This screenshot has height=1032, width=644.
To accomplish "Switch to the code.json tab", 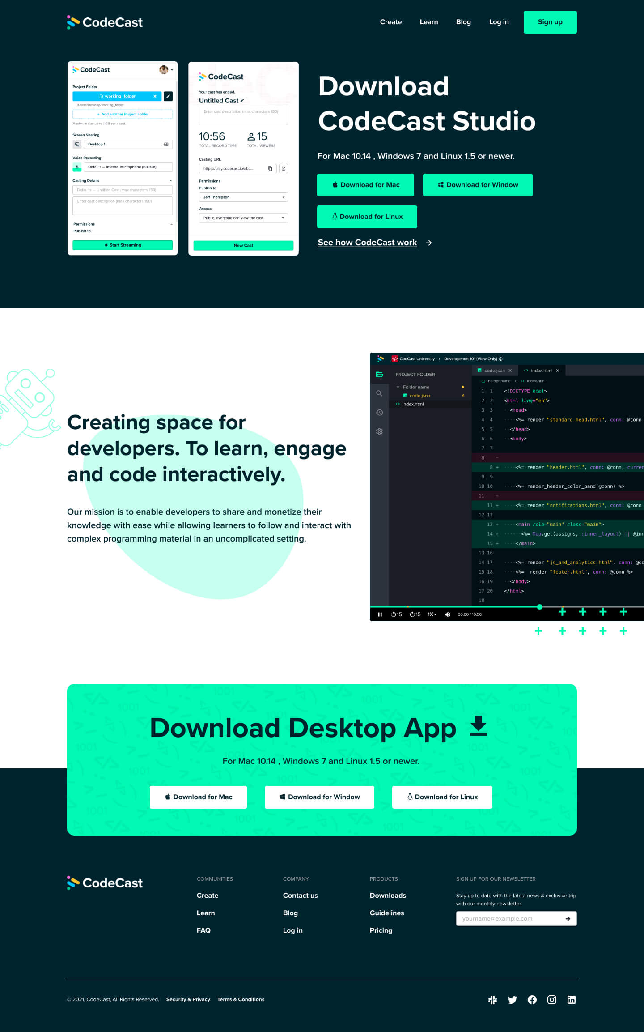I will (x=494, y=371).
